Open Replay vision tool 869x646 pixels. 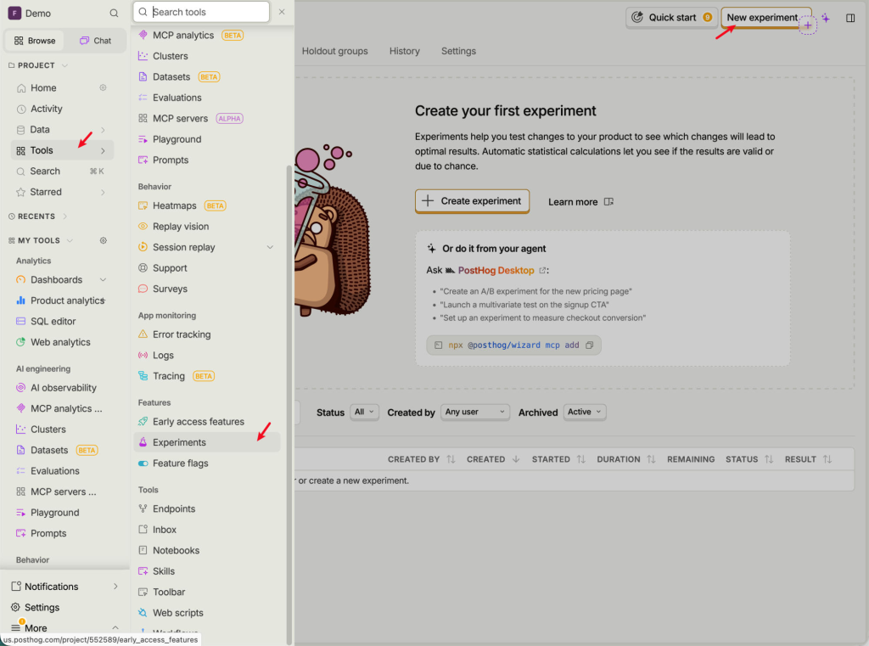[207, 227]
